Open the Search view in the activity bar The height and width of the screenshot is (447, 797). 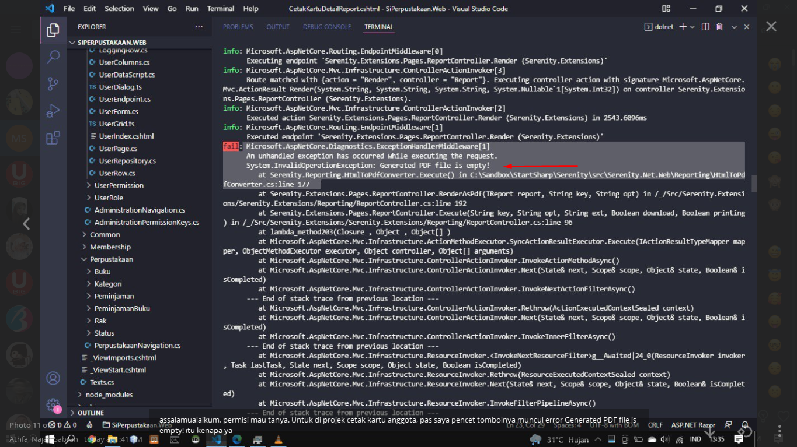pos(53,57)
